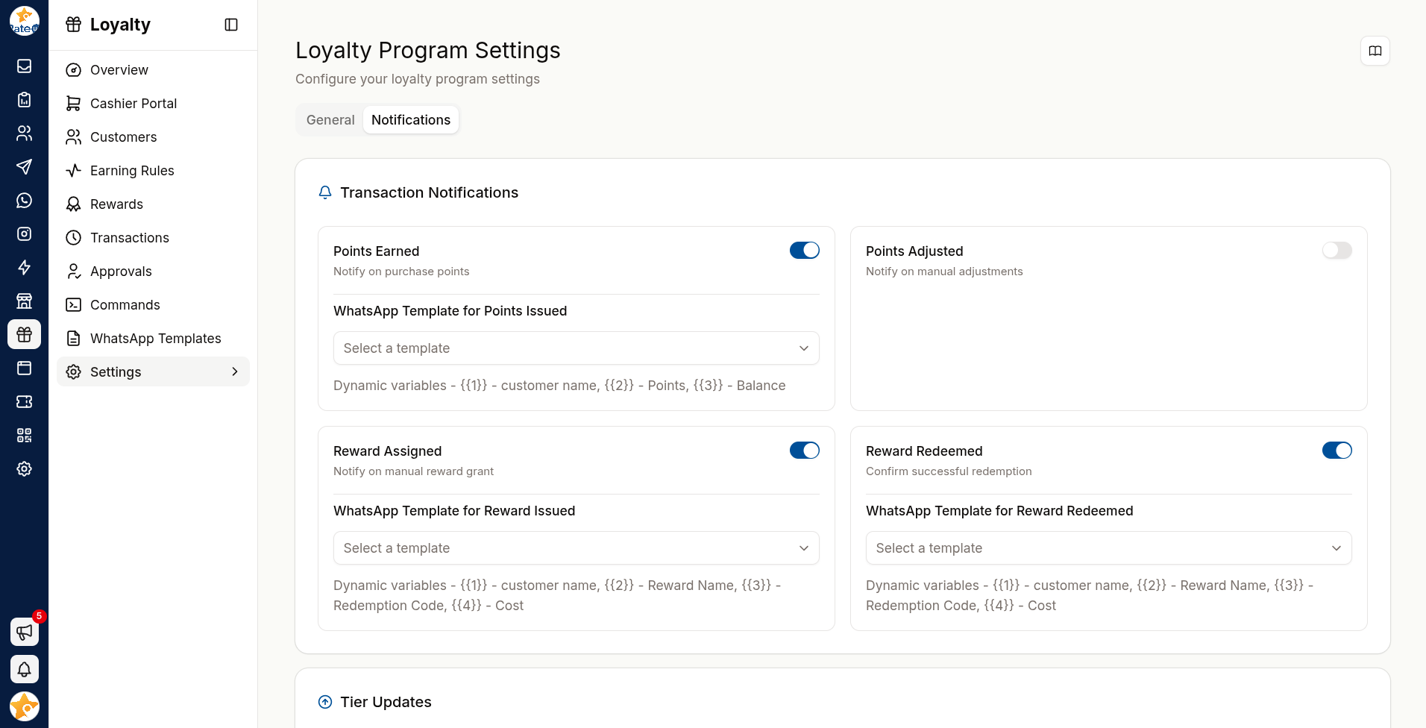Open the documentation book icon

[1375, 51]
